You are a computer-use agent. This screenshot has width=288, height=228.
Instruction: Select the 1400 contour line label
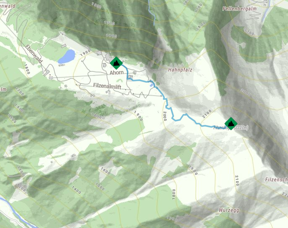(77, 190)
